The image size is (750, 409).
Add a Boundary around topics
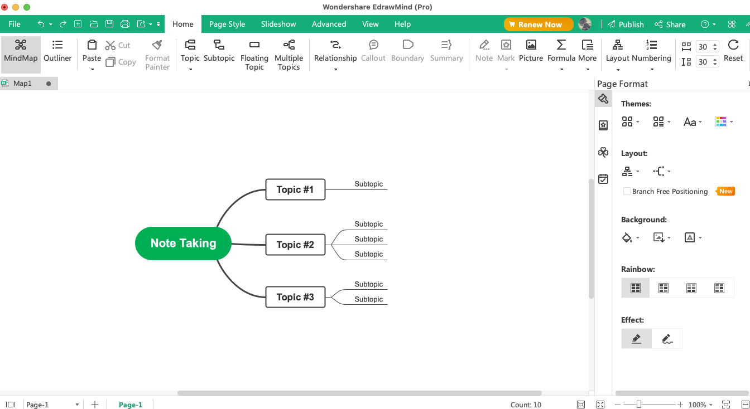(x=407, y=51)
